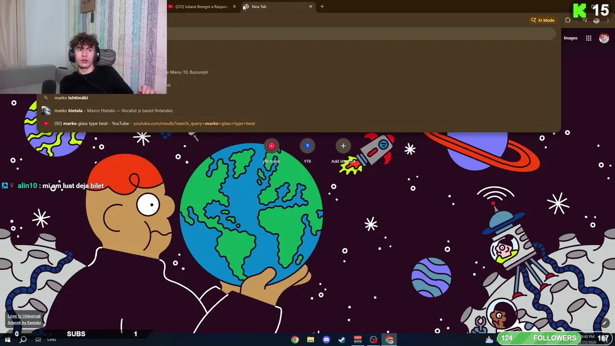The width and height of the screenshot is (615, 346).
Task: Select the New Tab browser tab
Action: pos(278,7)
